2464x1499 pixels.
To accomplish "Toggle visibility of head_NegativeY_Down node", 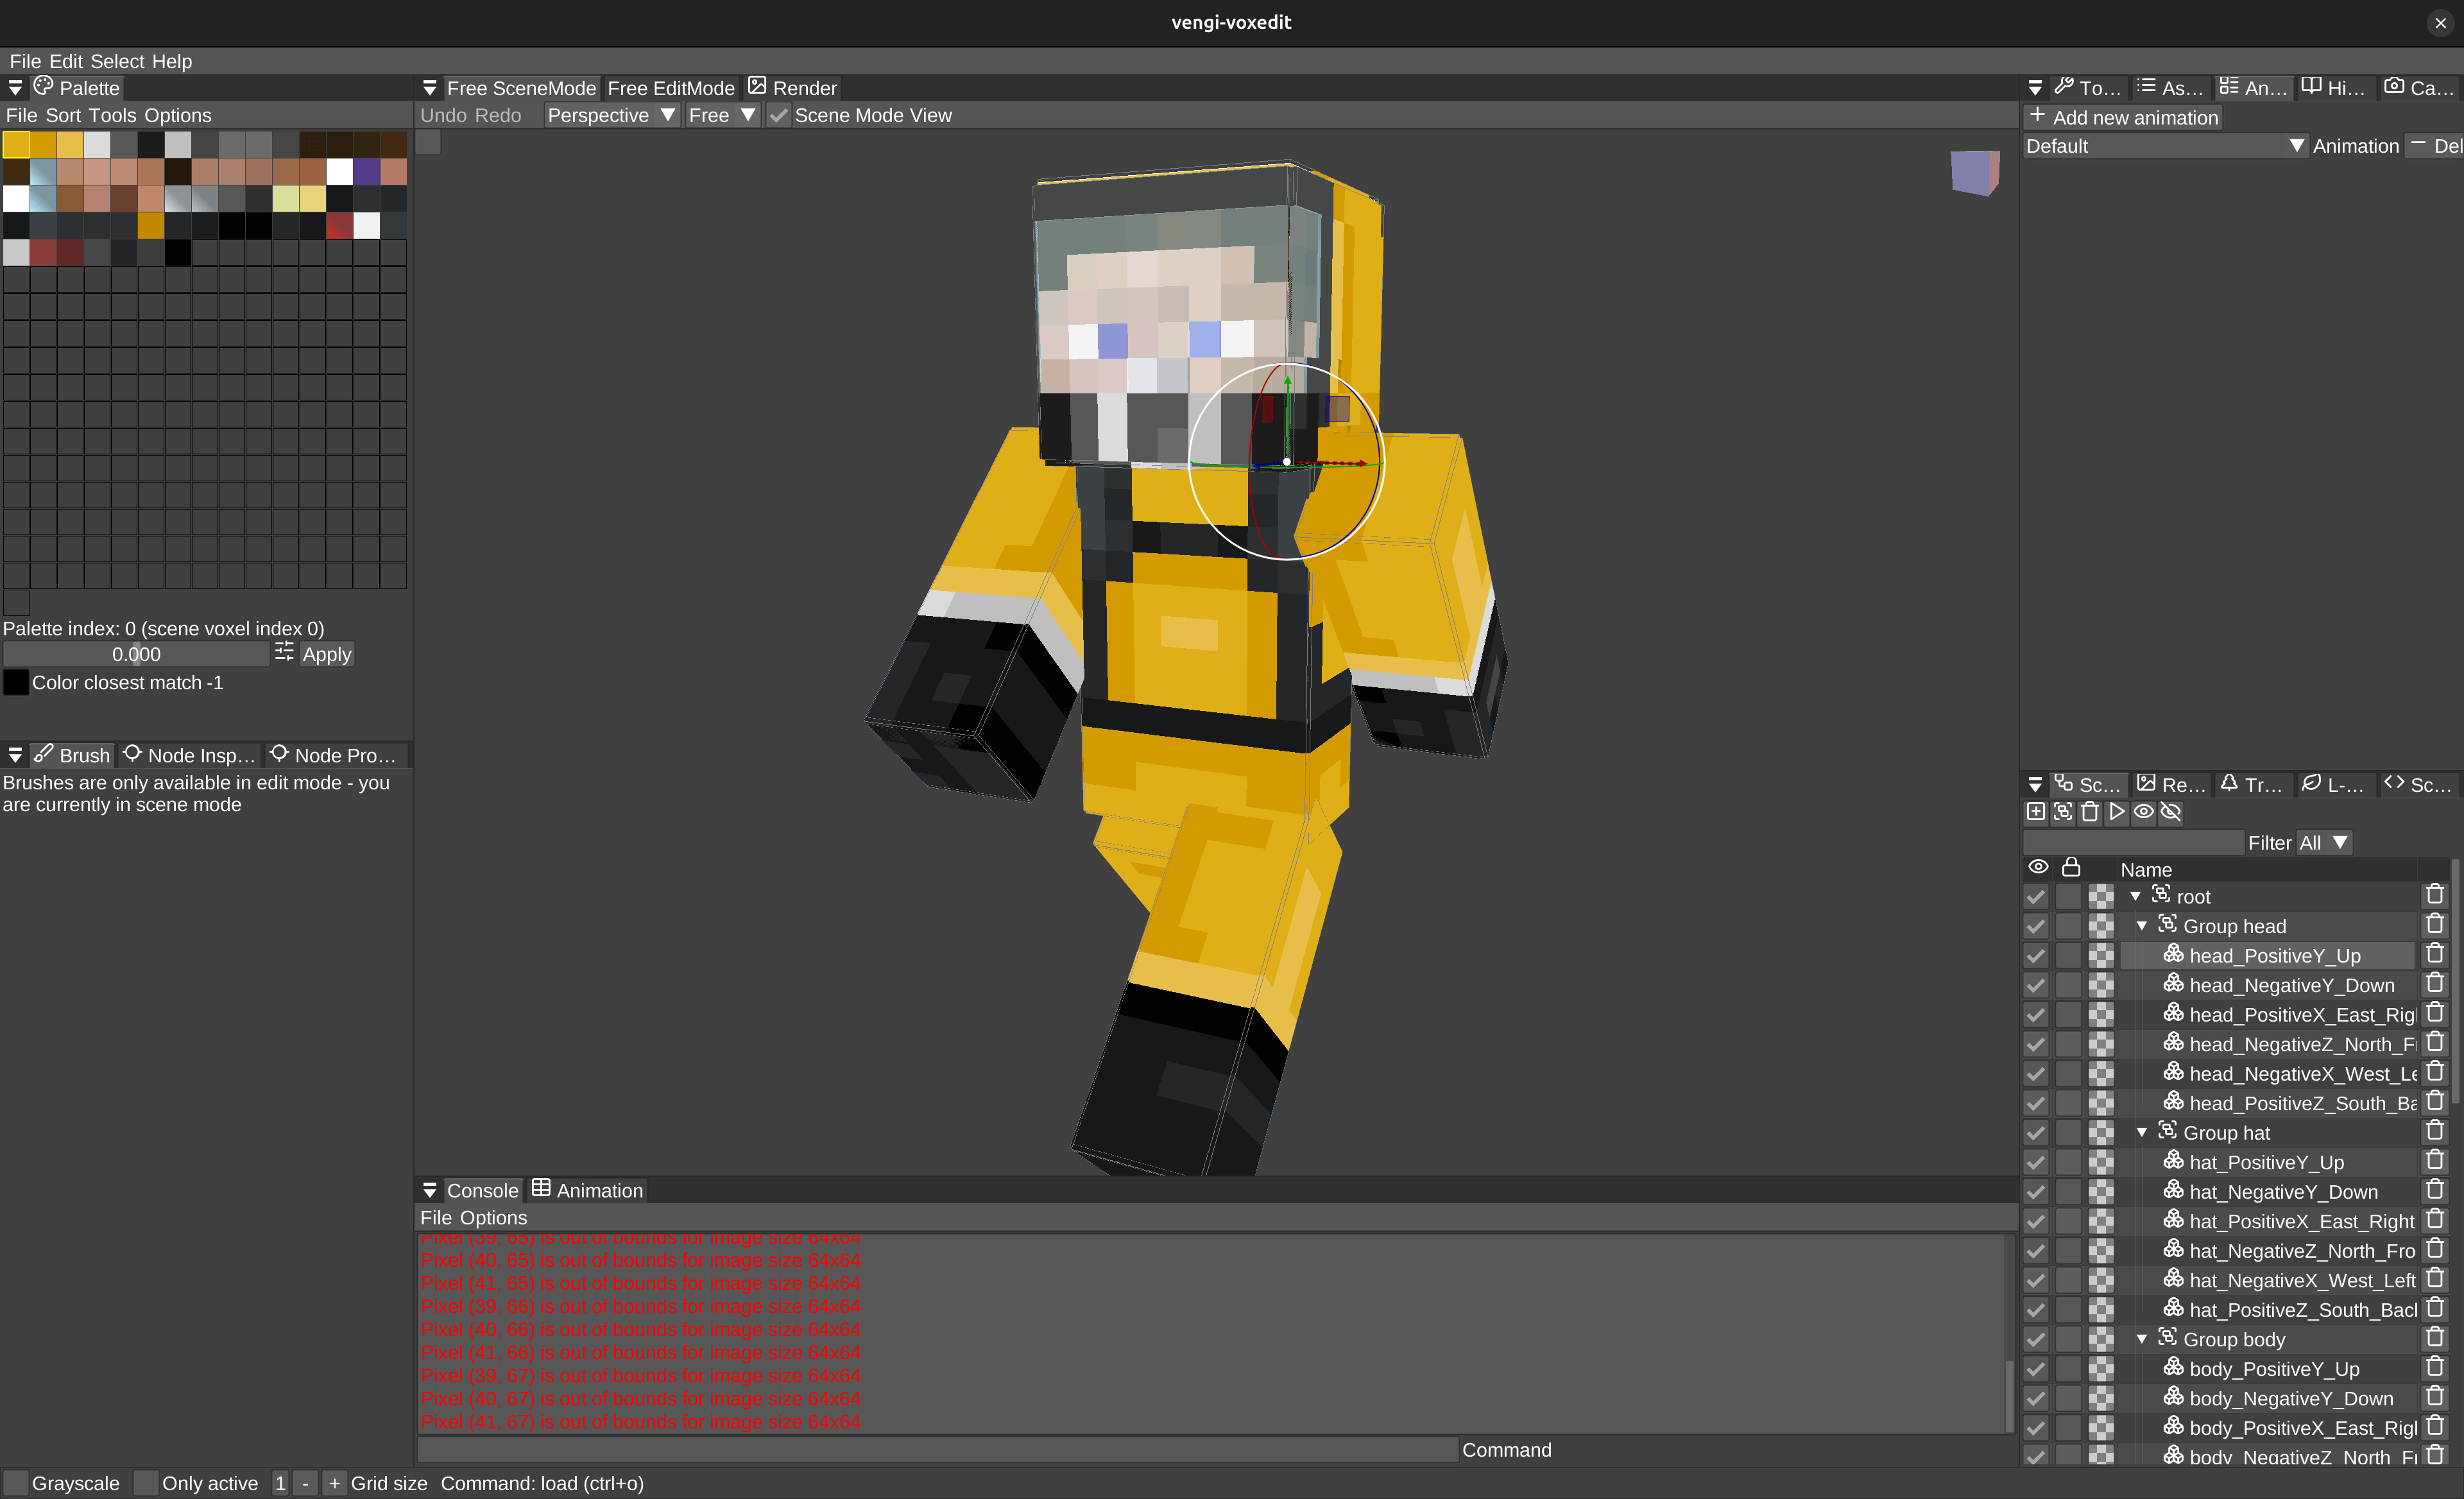I will tap(2035, 985).
